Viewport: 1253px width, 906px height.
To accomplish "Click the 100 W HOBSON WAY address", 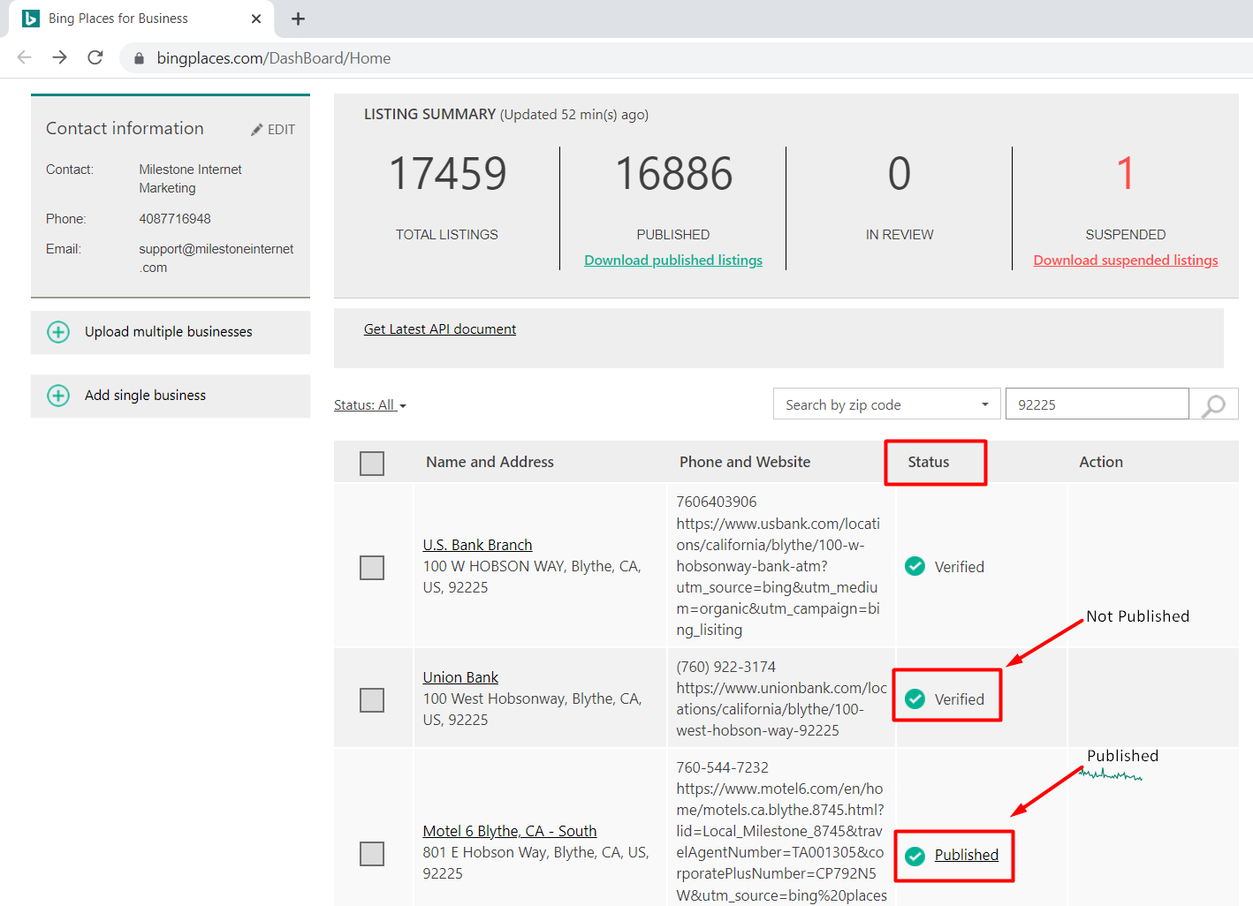I will [532, 577].
